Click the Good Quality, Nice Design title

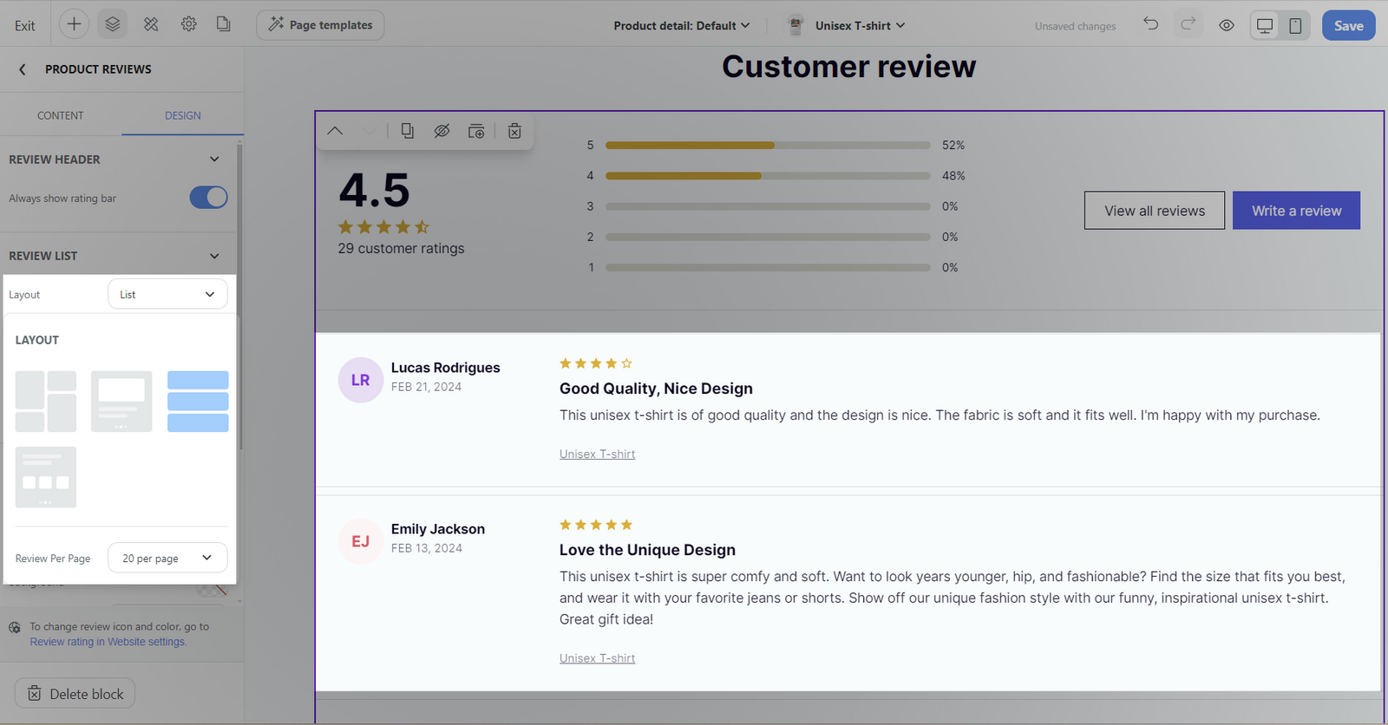tap(656, 389)
